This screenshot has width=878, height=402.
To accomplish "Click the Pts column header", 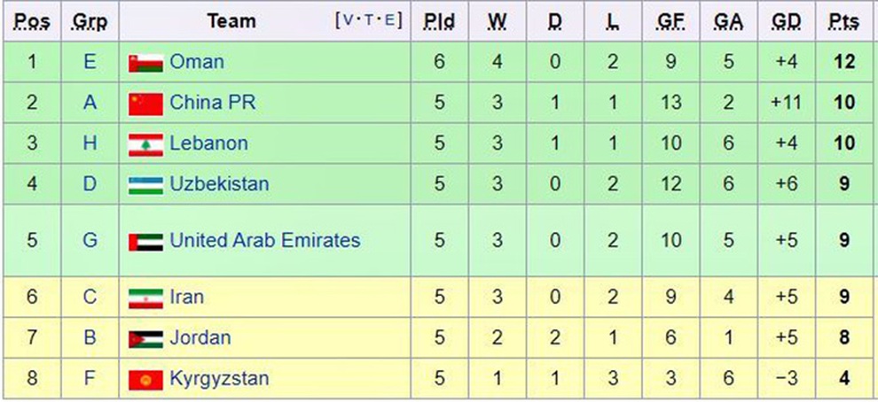I will coord(843,21).
